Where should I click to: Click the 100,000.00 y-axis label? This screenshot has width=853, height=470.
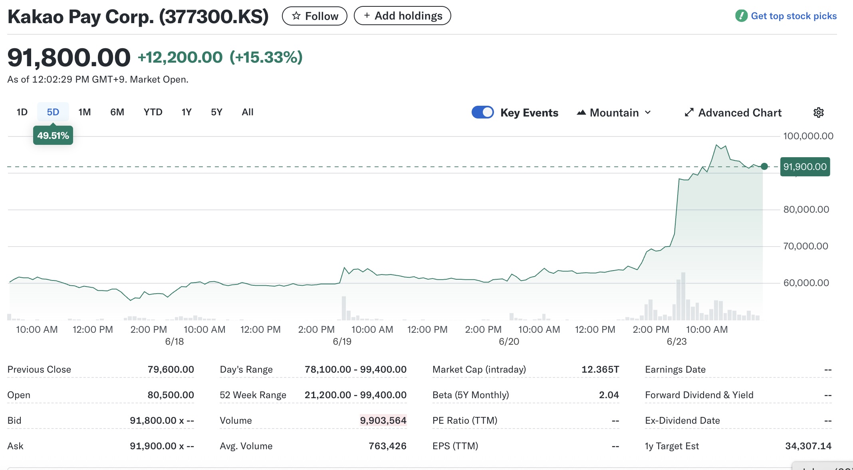[808, 136]
